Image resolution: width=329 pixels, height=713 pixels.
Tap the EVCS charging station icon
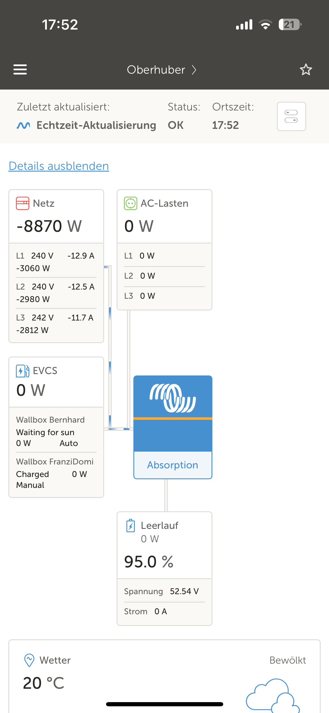click(x=23, y=371)
